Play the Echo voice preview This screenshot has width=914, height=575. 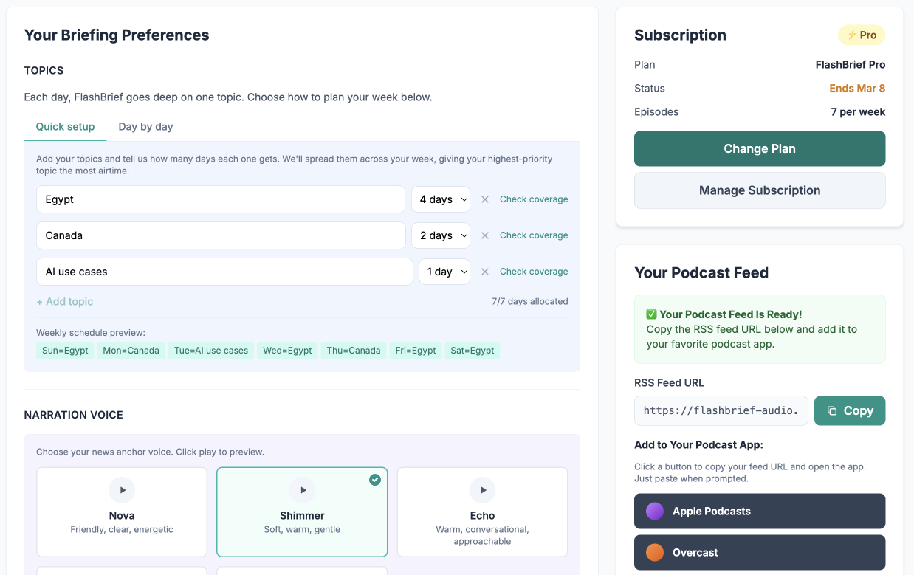pos(482,489)
